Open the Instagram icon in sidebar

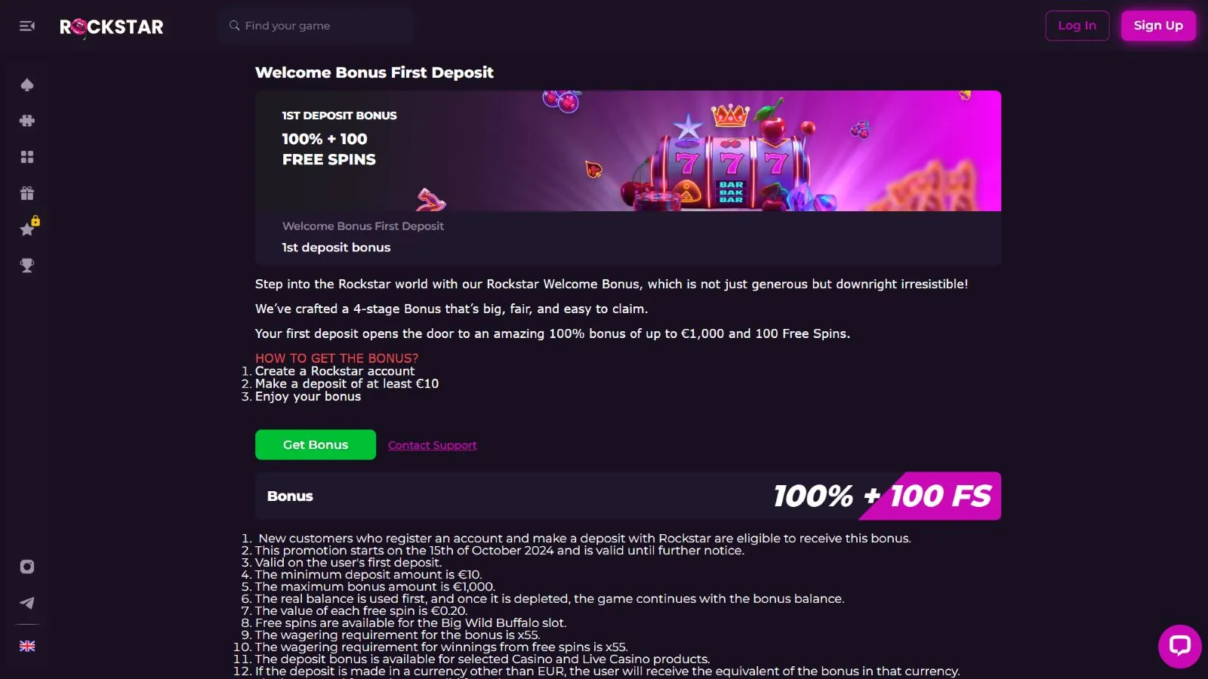pyautogui.click(x=27, y=567)
